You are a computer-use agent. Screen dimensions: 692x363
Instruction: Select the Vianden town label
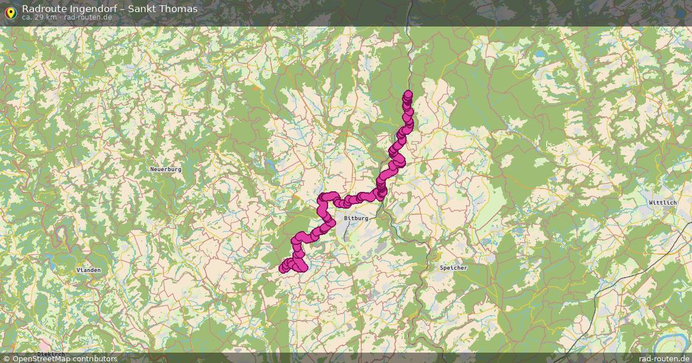[89, 270]
